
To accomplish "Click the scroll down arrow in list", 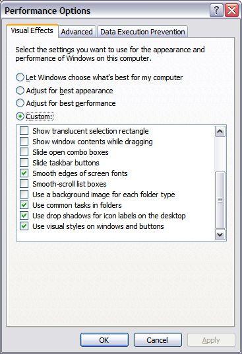I will pyautogui.click(x=220, y=235).
